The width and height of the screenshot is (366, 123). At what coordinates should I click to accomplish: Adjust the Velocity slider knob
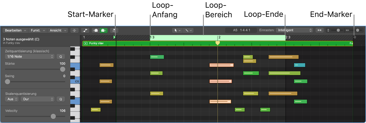pyautogui.click(x=53, y=116)
